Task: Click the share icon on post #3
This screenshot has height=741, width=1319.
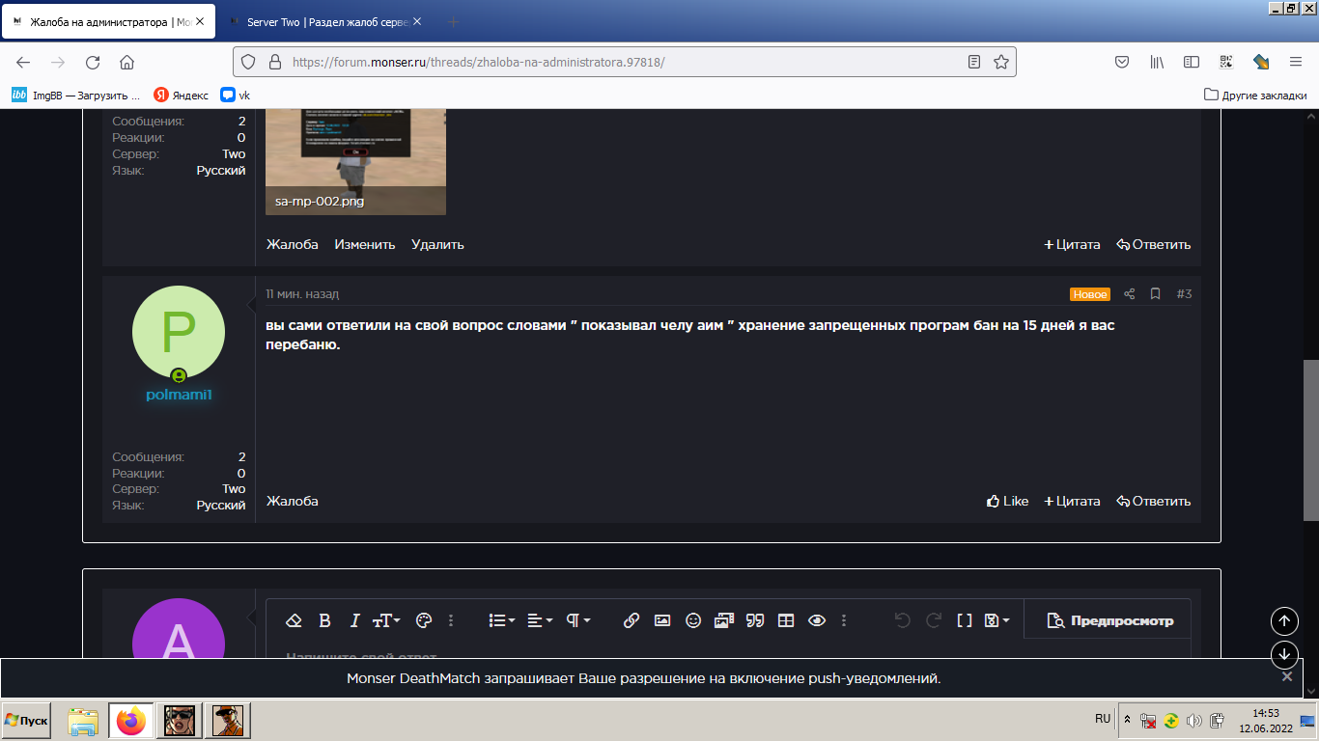Action: 1129,294
